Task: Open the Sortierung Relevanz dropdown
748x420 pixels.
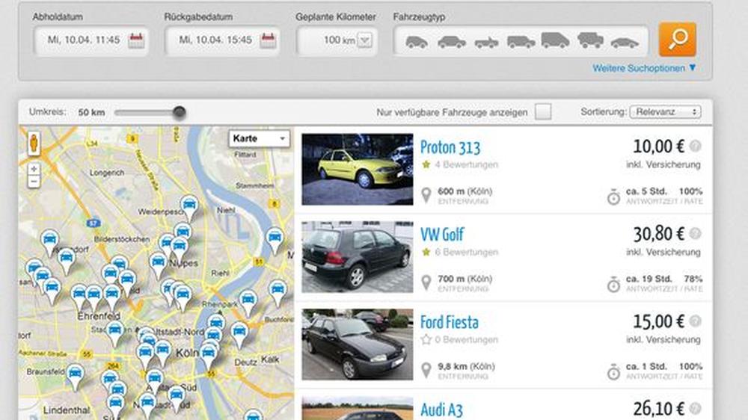Action: (x=665, y=112)
